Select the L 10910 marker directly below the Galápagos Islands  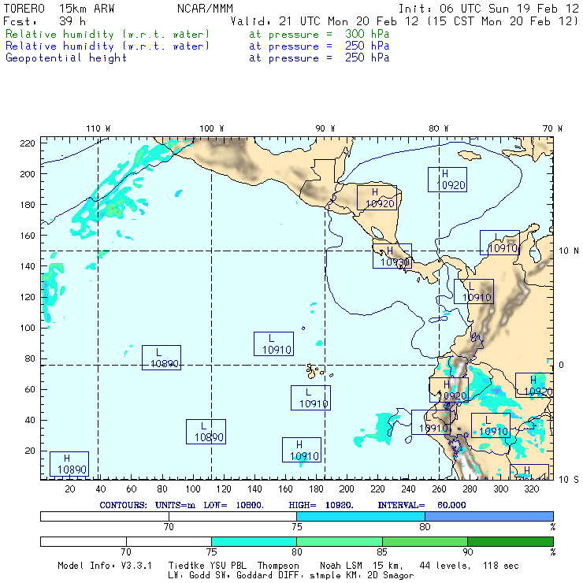coord(310,398)
